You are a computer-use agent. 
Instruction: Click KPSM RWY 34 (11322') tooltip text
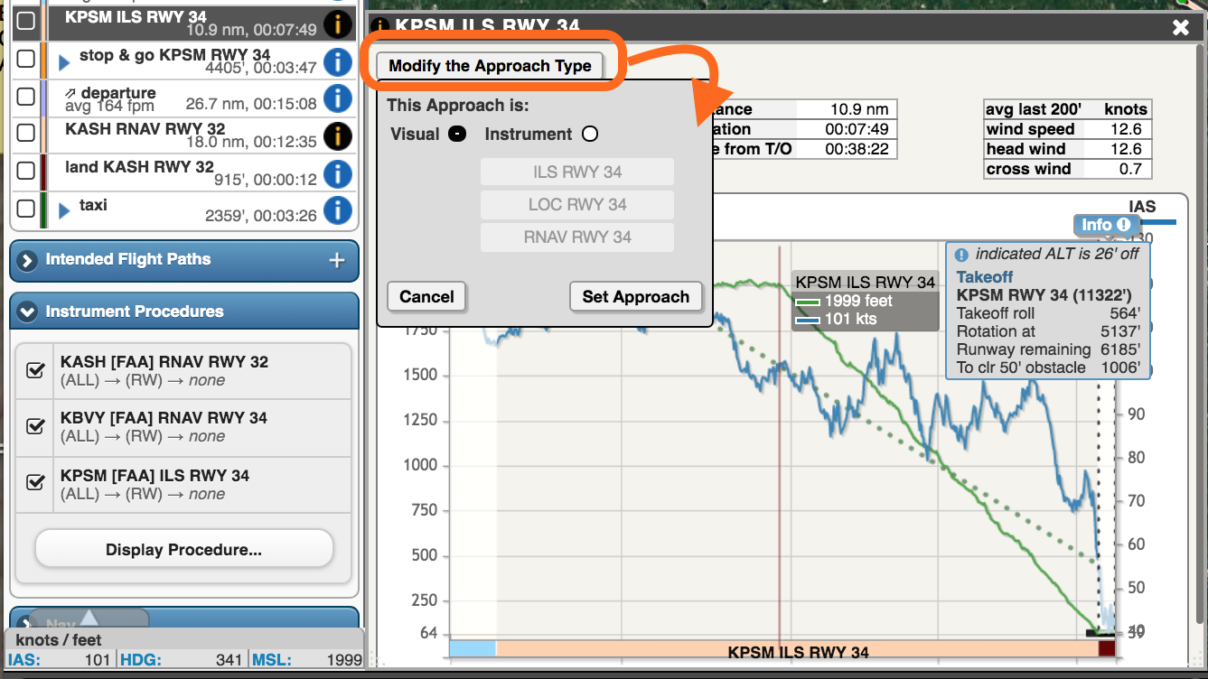tap(1044, 295)
